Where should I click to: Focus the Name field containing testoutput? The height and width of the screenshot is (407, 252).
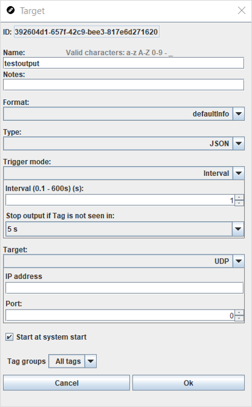click(124, 63)
